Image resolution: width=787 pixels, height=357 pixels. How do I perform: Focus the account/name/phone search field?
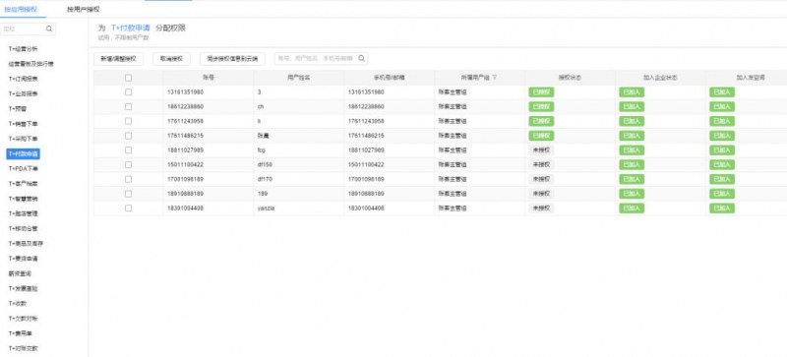[322, 59]
